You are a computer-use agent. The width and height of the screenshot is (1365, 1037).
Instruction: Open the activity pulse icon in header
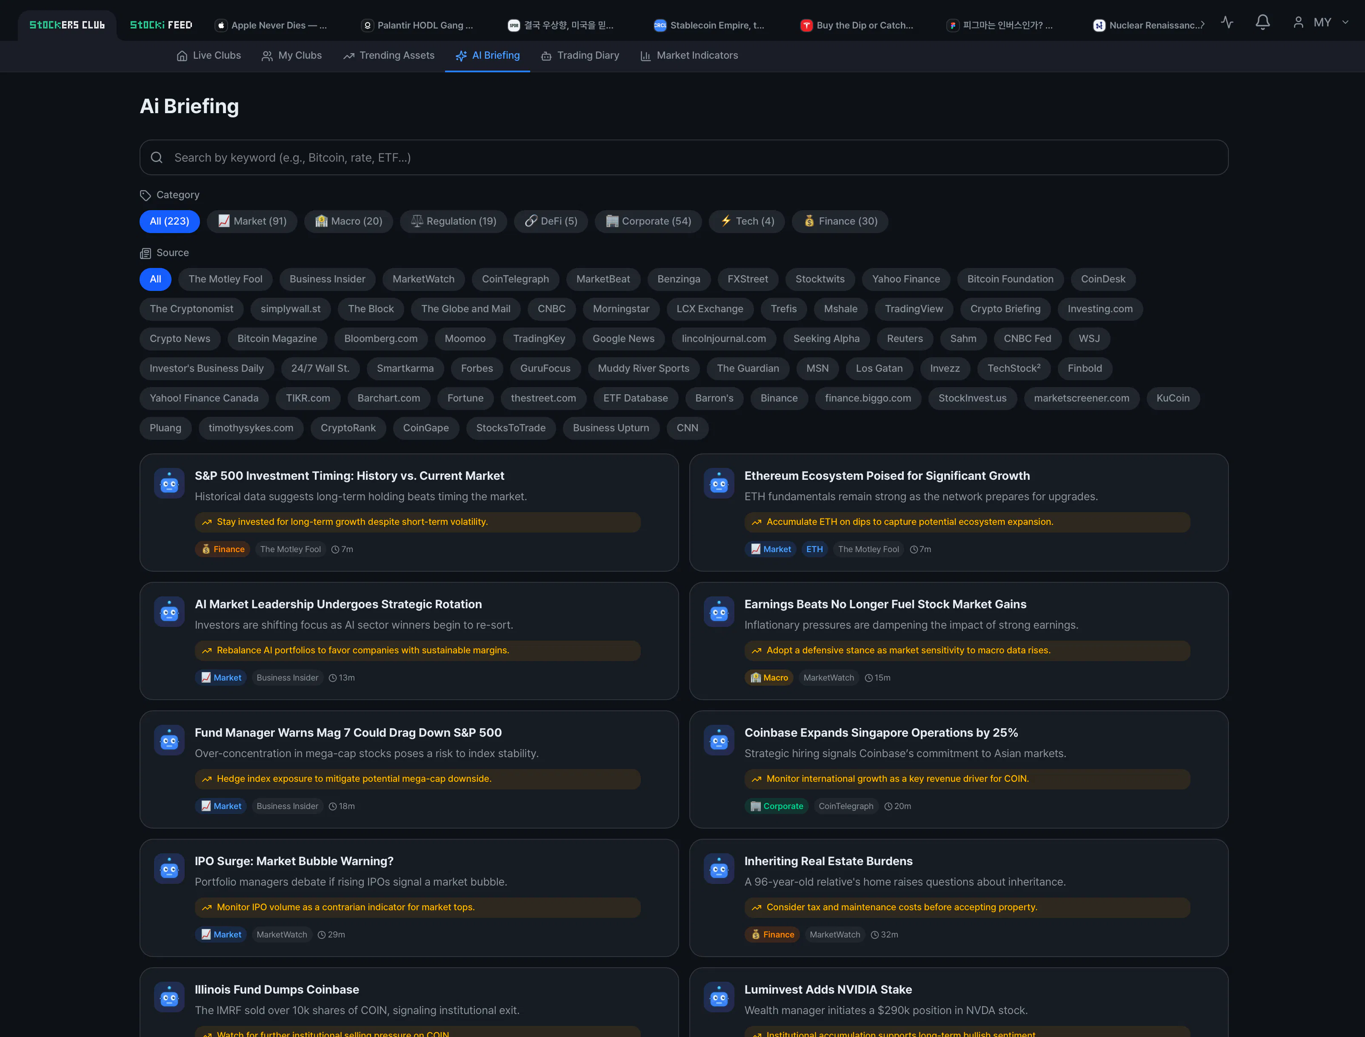coord(1227,23)
